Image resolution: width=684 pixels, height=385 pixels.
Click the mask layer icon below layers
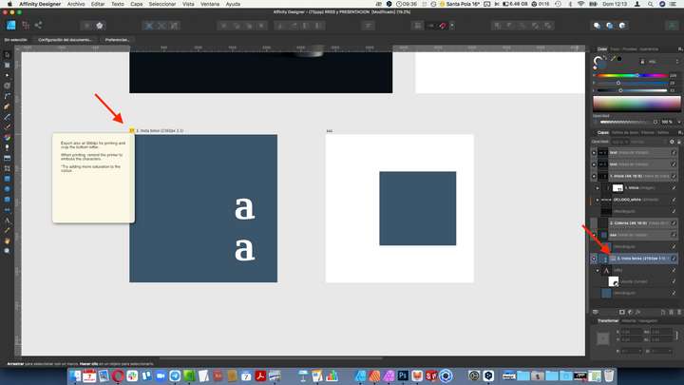(x=622, y=312)
